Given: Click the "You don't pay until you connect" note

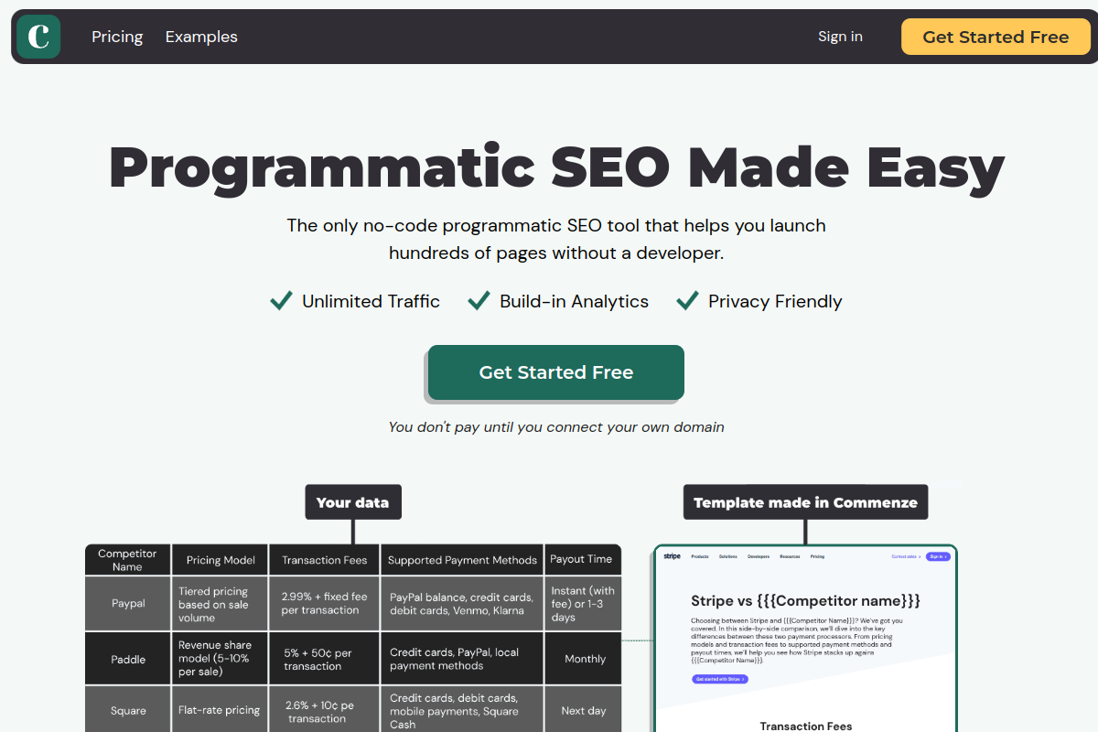Looking at the screenshot, I should point(556,426).
